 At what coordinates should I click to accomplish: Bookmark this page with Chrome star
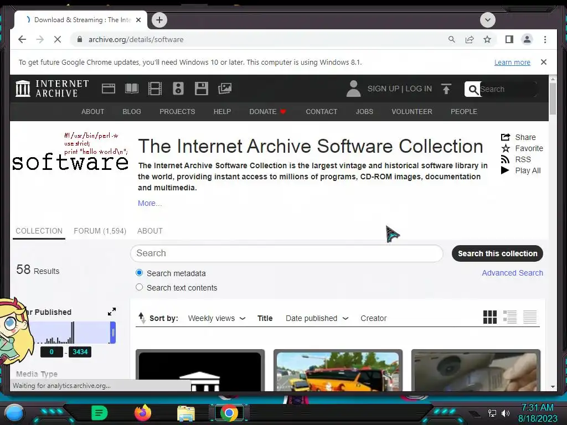click(487, 39)
